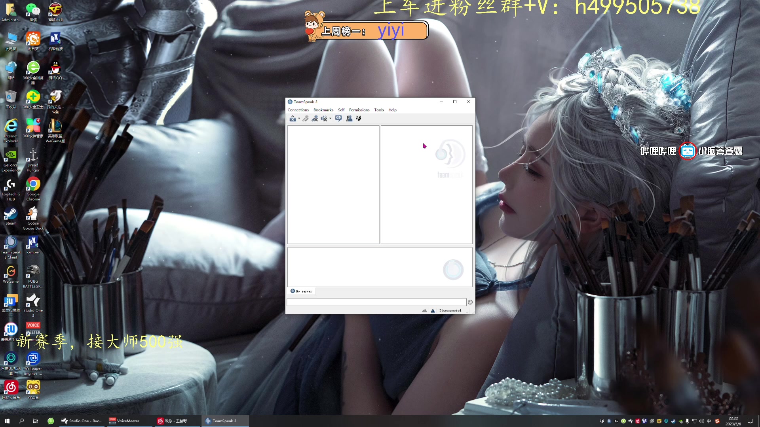Open the TeamSpeak 3 Client desktop shortcut

pyautogui.click(x=11, y=247)
